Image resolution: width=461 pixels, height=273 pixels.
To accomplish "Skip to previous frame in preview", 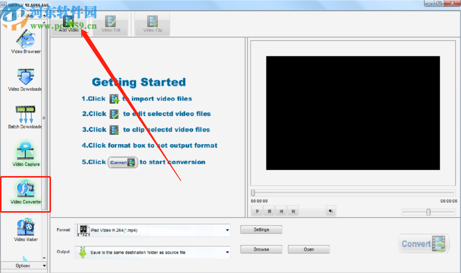I will (x=281, y=211).
